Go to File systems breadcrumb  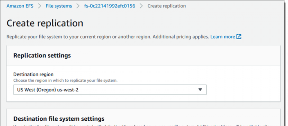(59, 6)
